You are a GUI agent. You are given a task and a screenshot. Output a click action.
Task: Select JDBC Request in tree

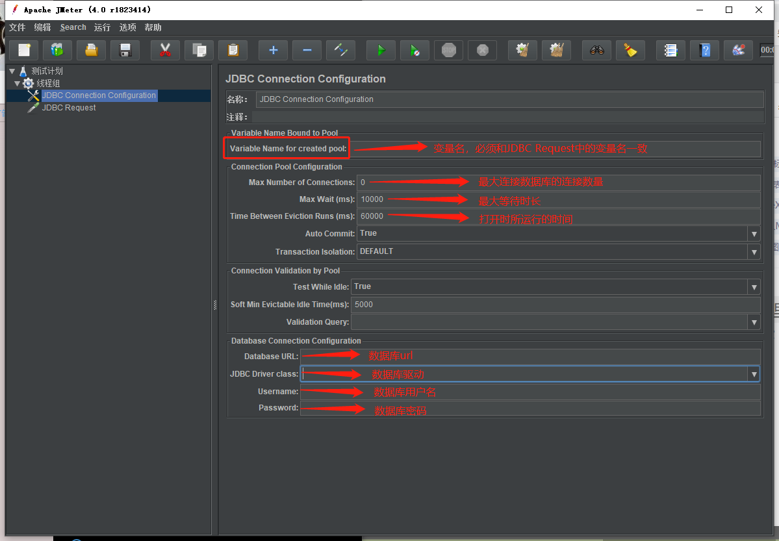[x=69, y=108]
